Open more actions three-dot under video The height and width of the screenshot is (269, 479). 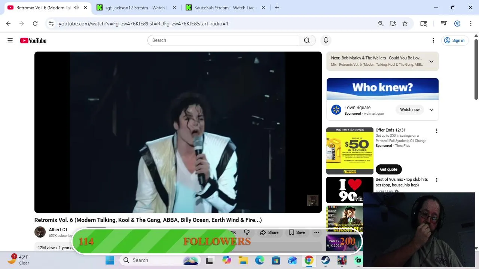pos(317,232)
